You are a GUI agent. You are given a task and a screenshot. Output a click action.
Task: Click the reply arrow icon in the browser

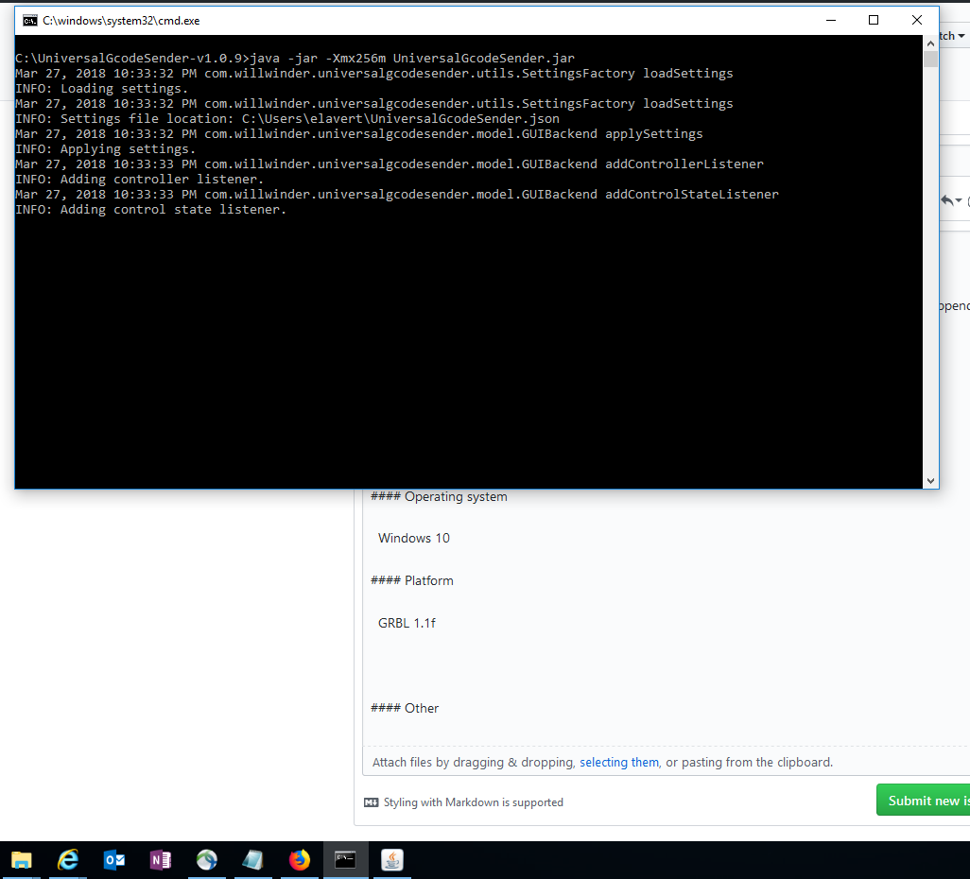947,200
